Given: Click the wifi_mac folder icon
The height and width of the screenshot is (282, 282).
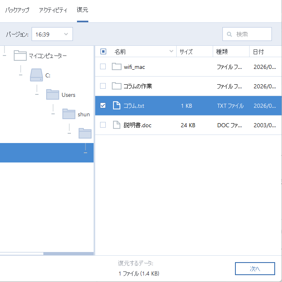Looking at the screenshot, I should 117,66.
